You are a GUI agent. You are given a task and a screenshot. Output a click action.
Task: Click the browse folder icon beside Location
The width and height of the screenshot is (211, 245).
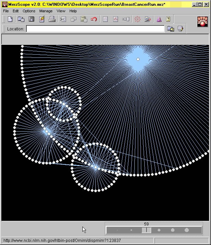(170, 29)
